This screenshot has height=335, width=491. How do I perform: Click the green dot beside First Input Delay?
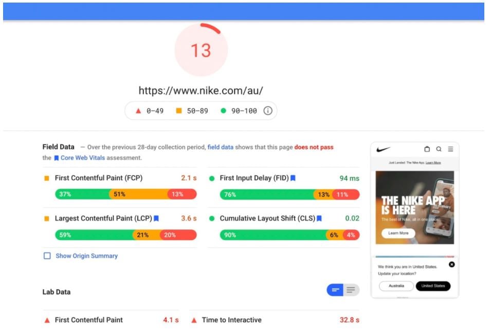click(212, 179)
